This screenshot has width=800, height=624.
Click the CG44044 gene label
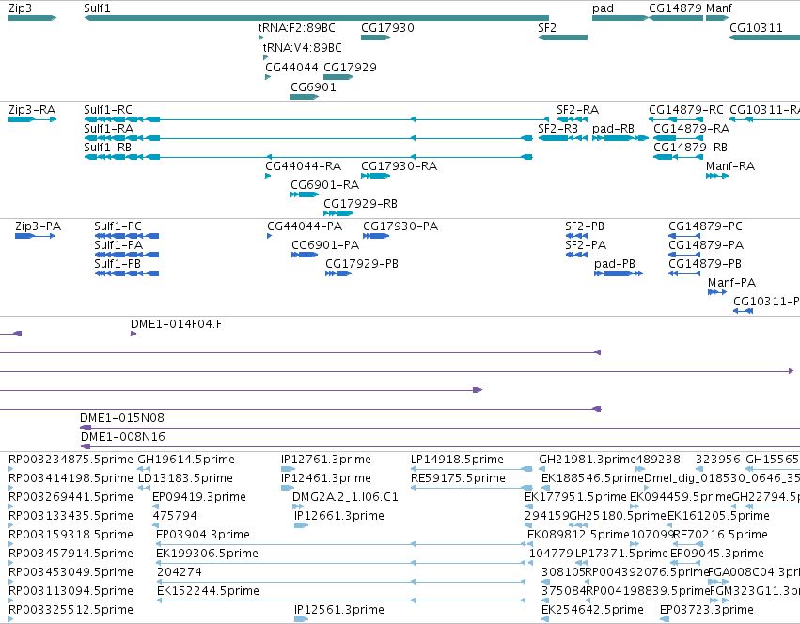291,67
